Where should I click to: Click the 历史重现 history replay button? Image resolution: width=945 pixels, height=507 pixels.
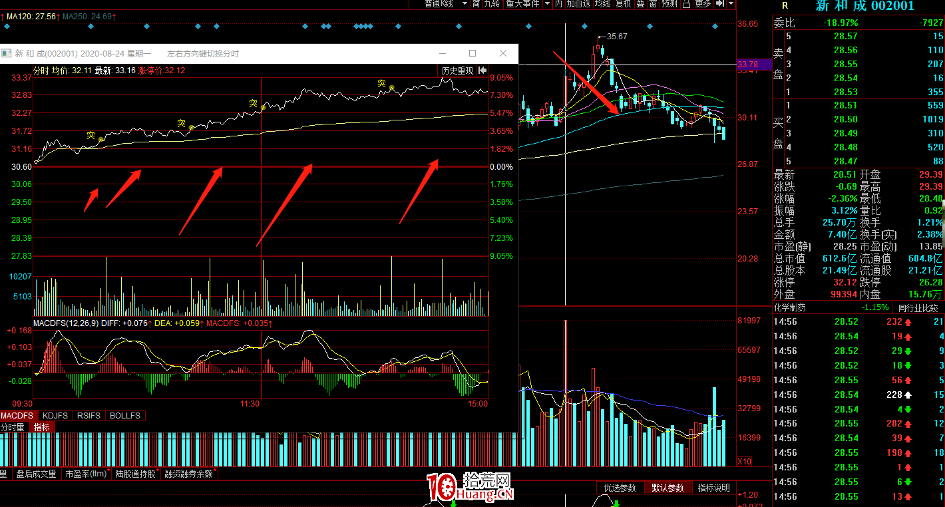point(457,71)
